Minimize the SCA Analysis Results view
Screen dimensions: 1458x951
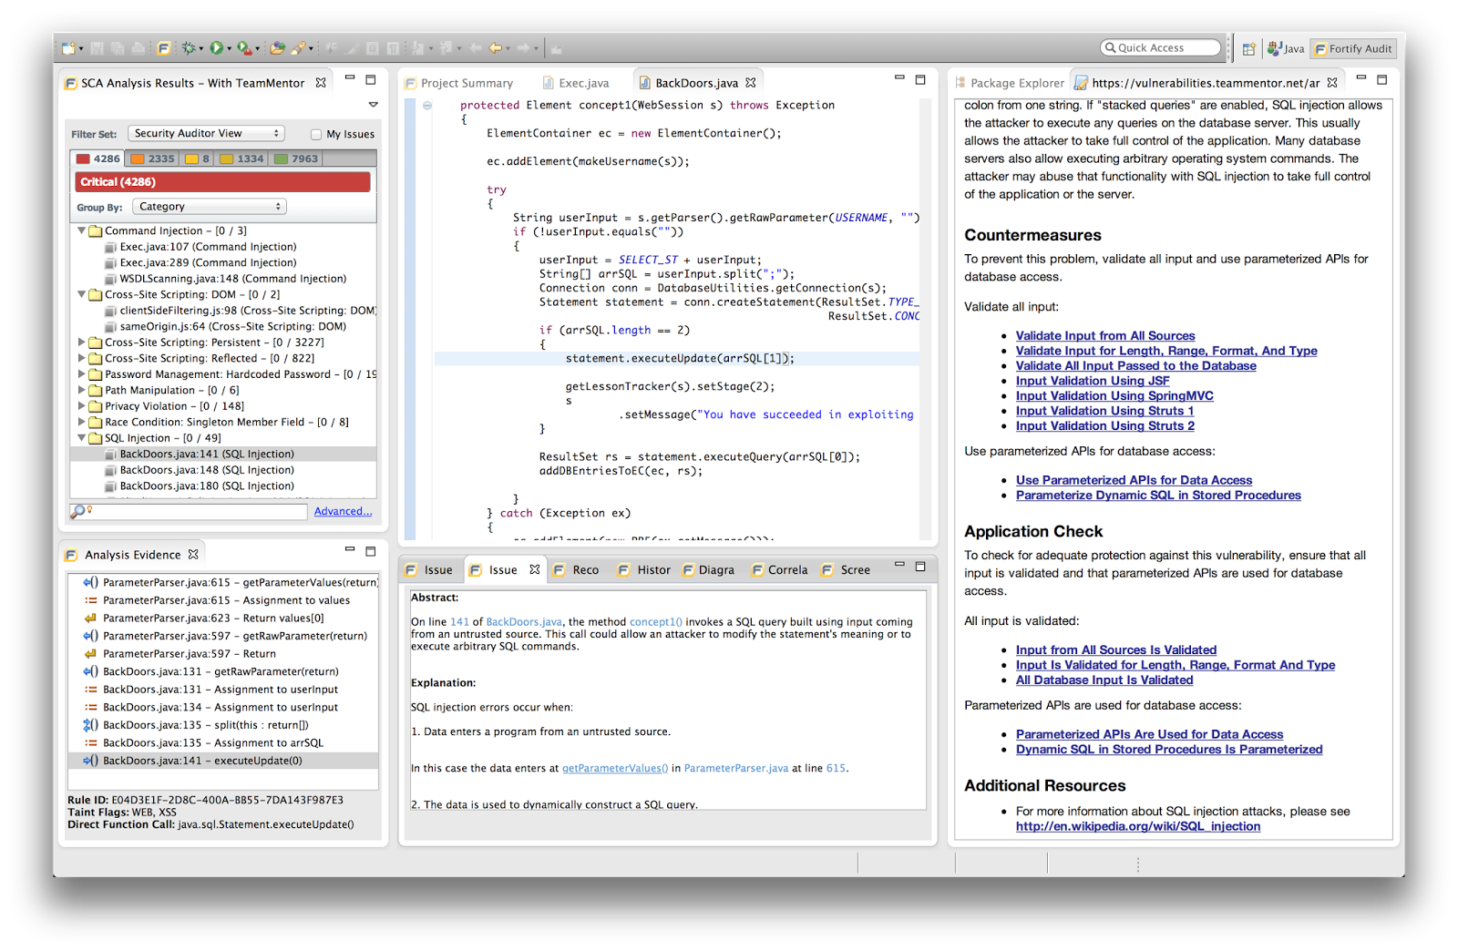tap(349, 79)
